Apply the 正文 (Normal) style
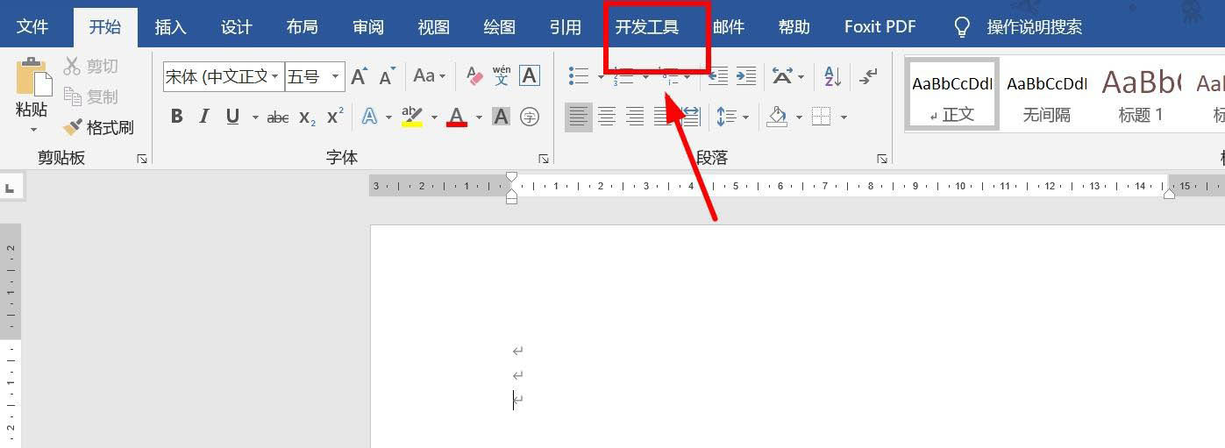This screenshot has height=448, width=1225. 952,95
